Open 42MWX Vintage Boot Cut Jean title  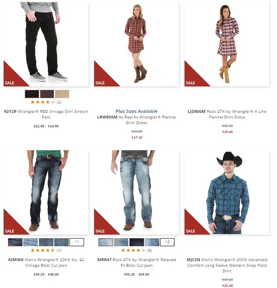pyautogui.click(x=46, y=262)
